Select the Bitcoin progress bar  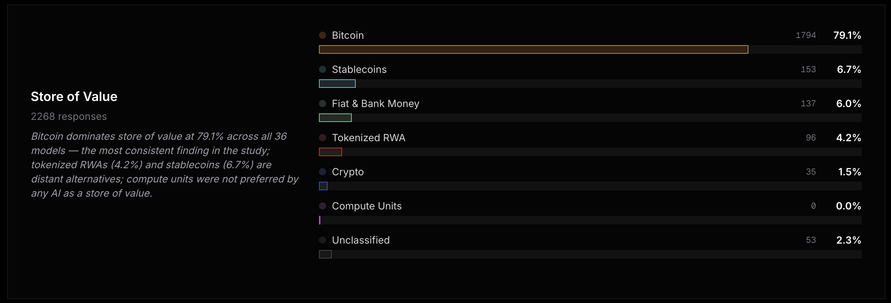click(x=533, y=49)
